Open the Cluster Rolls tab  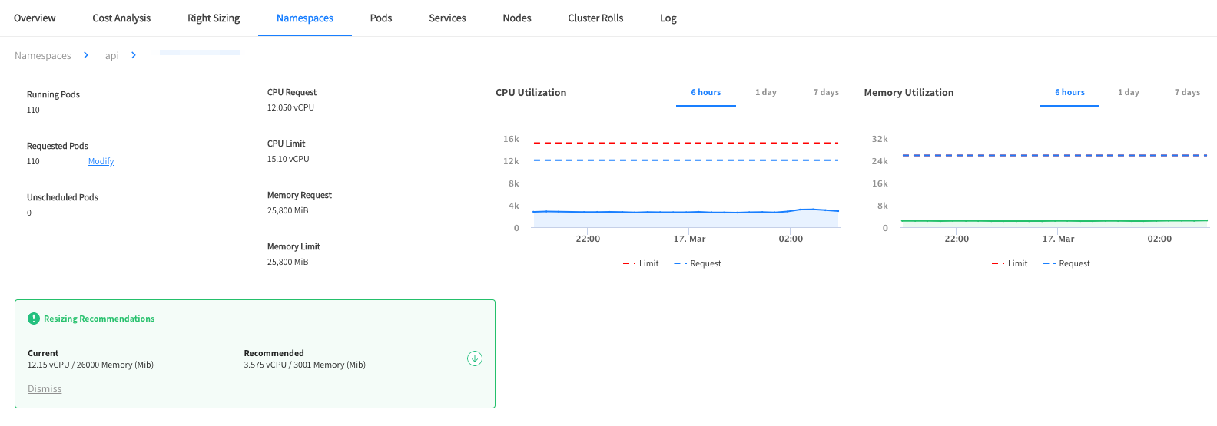pos(595,18)
